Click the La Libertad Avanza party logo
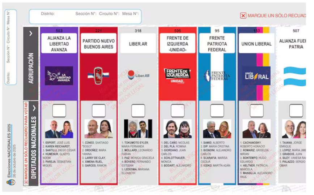Image resolution: width=314 pixels, height=195 pixels. click(59, 75)
